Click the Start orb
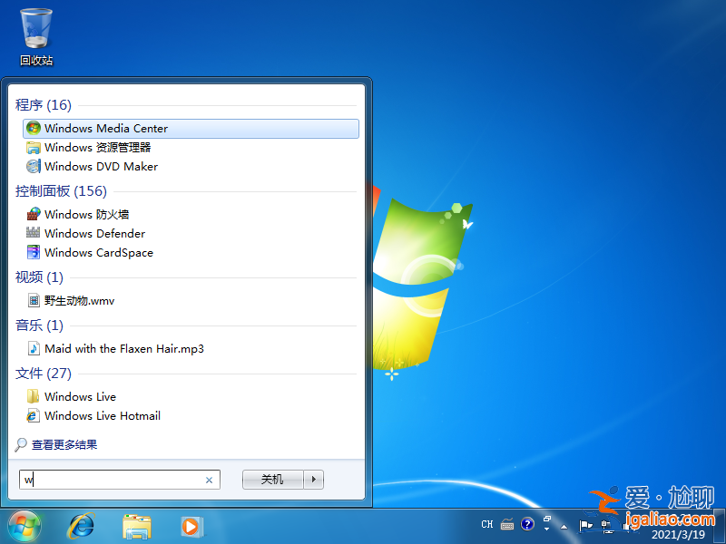 click(x=25, y=526)
